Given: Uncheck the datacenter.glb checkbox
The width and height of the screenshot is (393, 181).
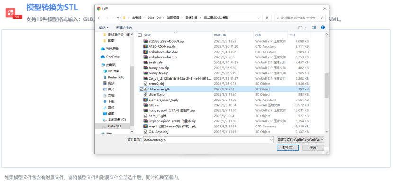Looking at the screenshot, I should coord(142,89).
